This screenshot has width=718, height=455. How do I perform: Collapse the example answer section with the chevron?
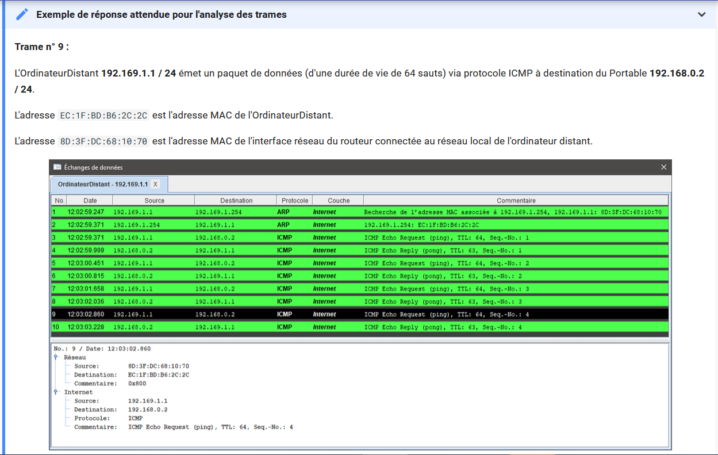(701, 14)
